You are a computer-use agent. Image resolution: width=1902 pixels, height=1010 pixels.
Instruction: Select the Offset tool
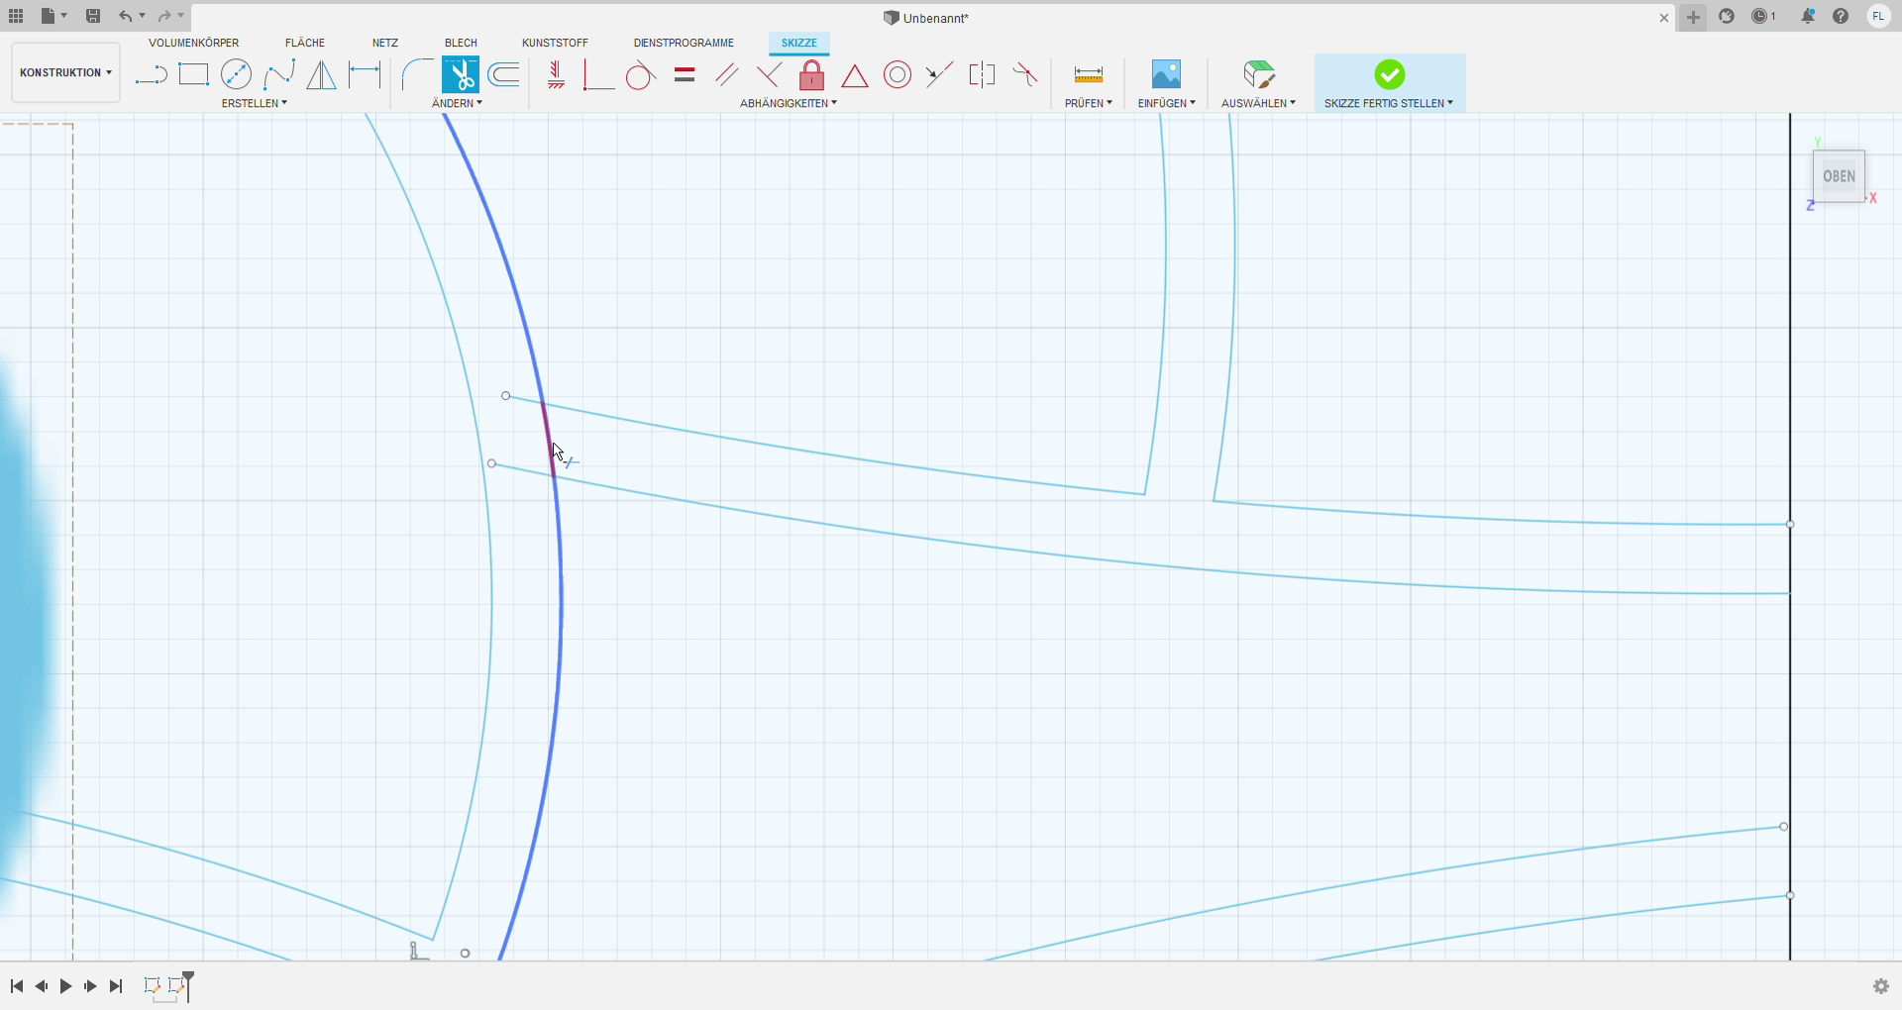503,74
